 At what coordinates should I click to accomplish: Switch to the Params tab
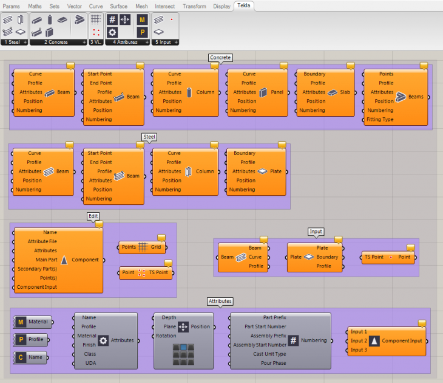(x=12, y=6)
